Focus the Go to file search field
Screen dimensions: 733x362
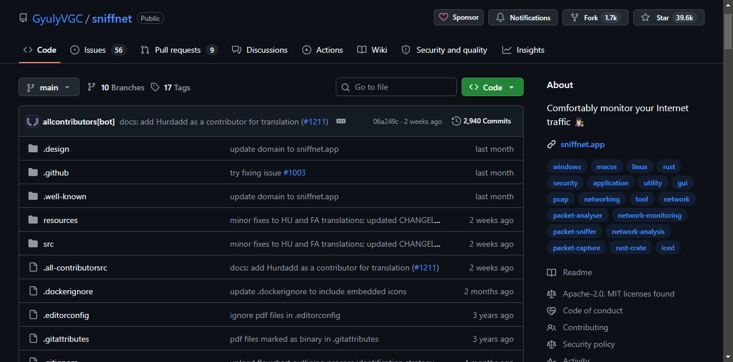pos(396,87)
